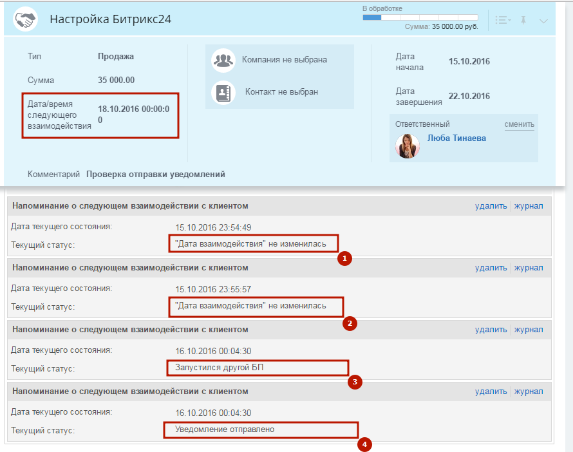
Task: Click start date 15.10.2016
Action: 469,61
